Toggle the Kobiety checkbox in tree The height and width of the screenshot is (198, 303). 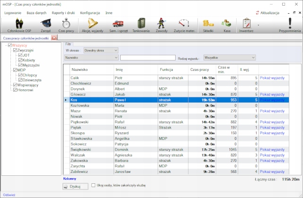tap(19, 60)
